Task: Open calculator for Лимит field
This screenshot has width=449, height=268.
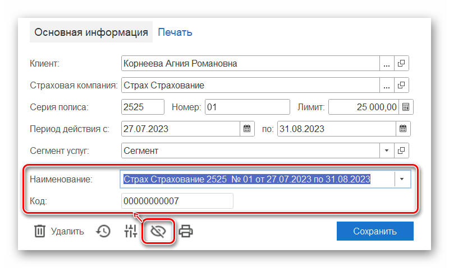Action: (406, 107)
